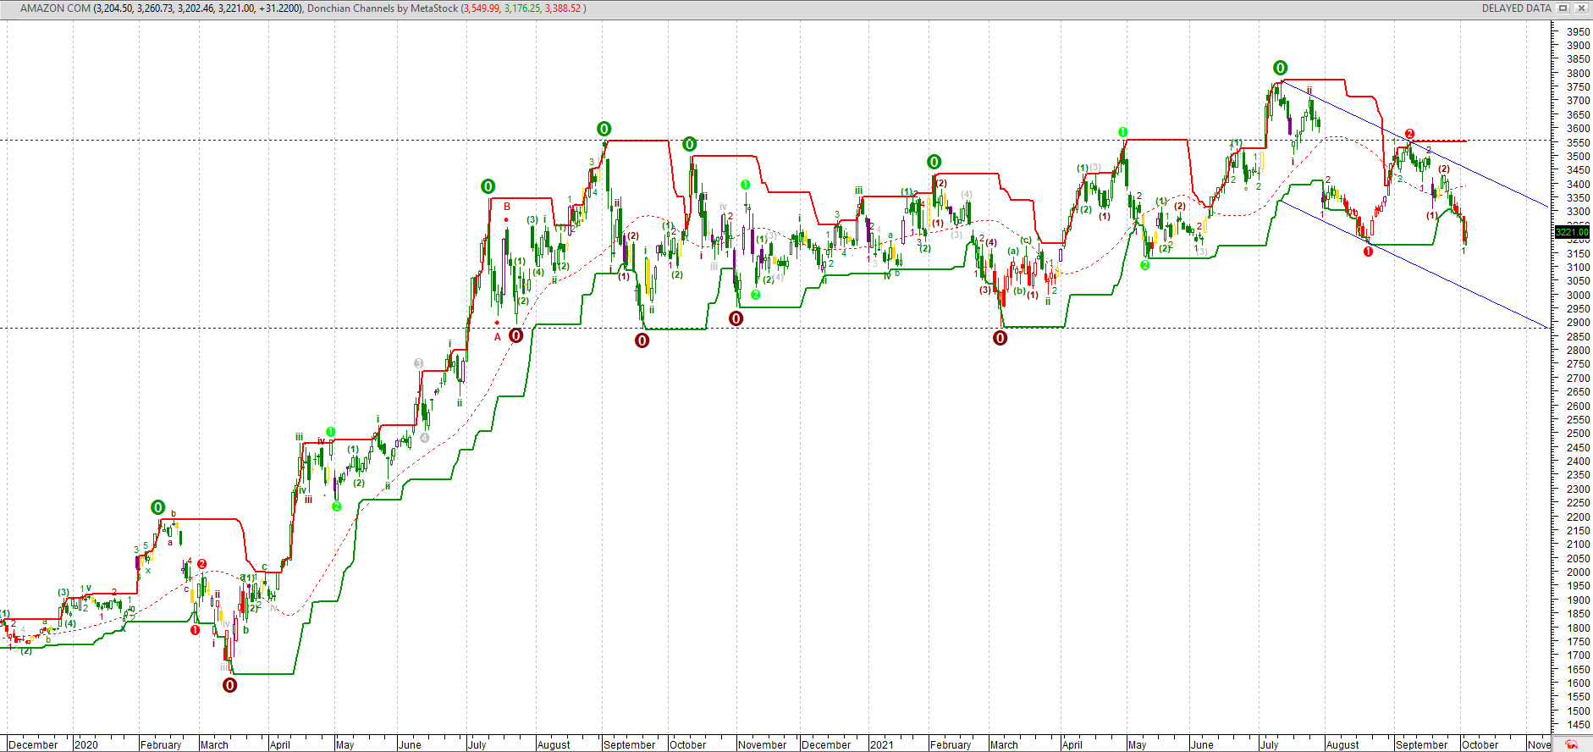Click the 2021 year label on the date axis

pyautogui.click(x=881, y=745)
